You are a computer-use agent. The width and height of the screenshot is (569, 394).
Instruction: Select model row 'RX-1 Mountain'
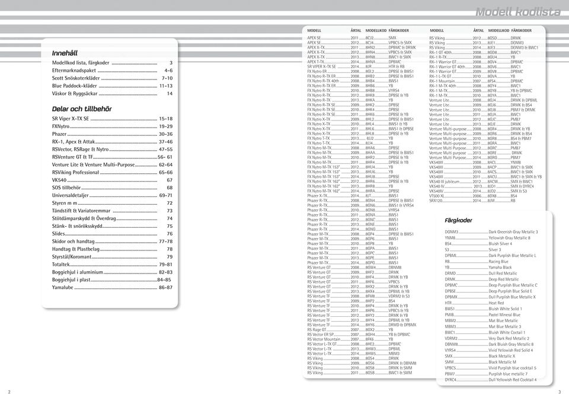click(477, 81)
